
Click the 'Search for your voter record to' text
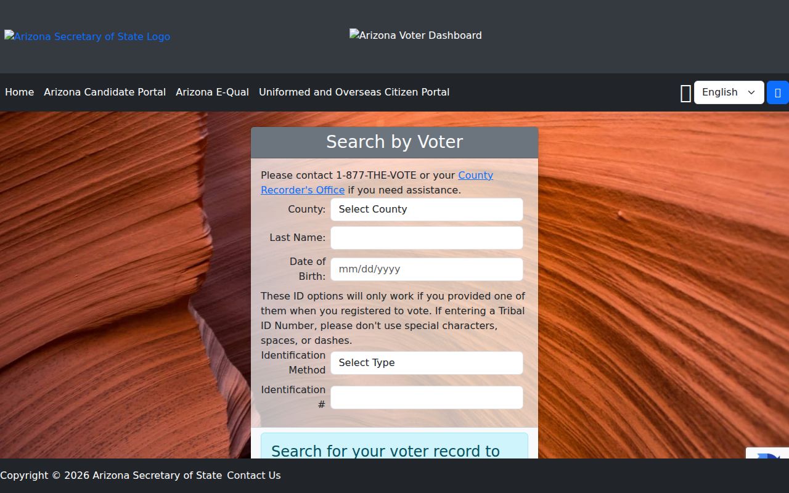[x=385, y=451]
